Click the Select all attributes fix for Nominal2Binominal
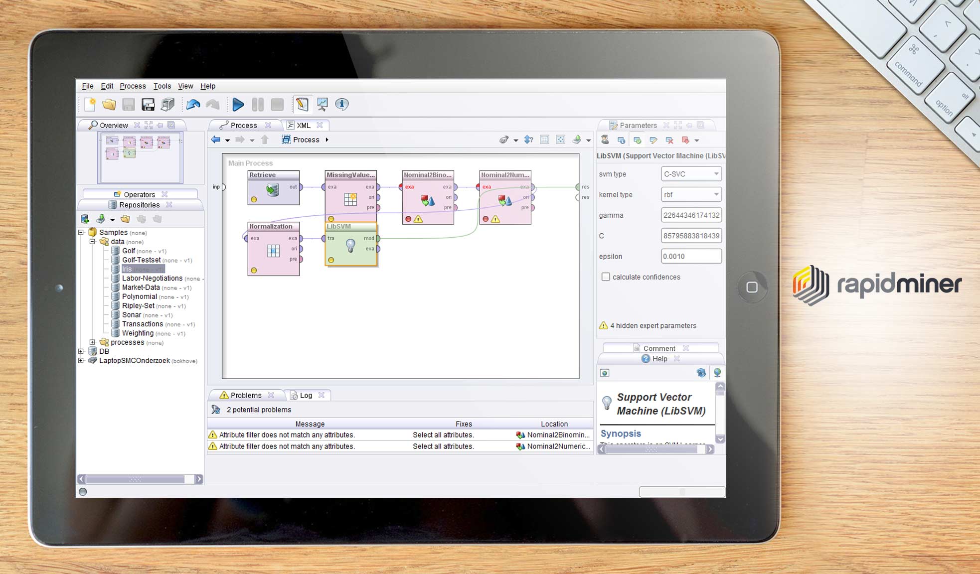 [443, 435]
